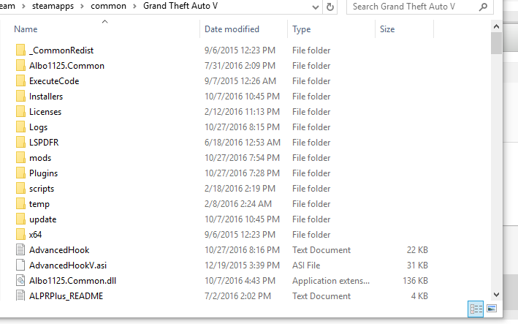Switch to details view layout
Screen dimensions: 518x324
click(x=476, y=309)
